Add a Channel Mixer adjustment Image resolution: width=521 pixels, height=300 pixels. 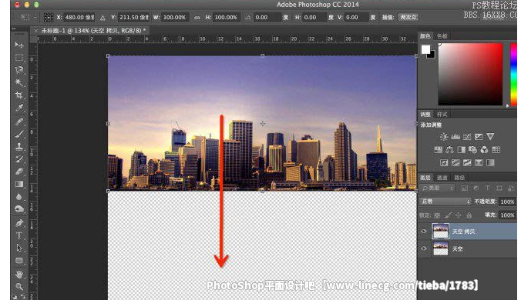tap(484, 150)
